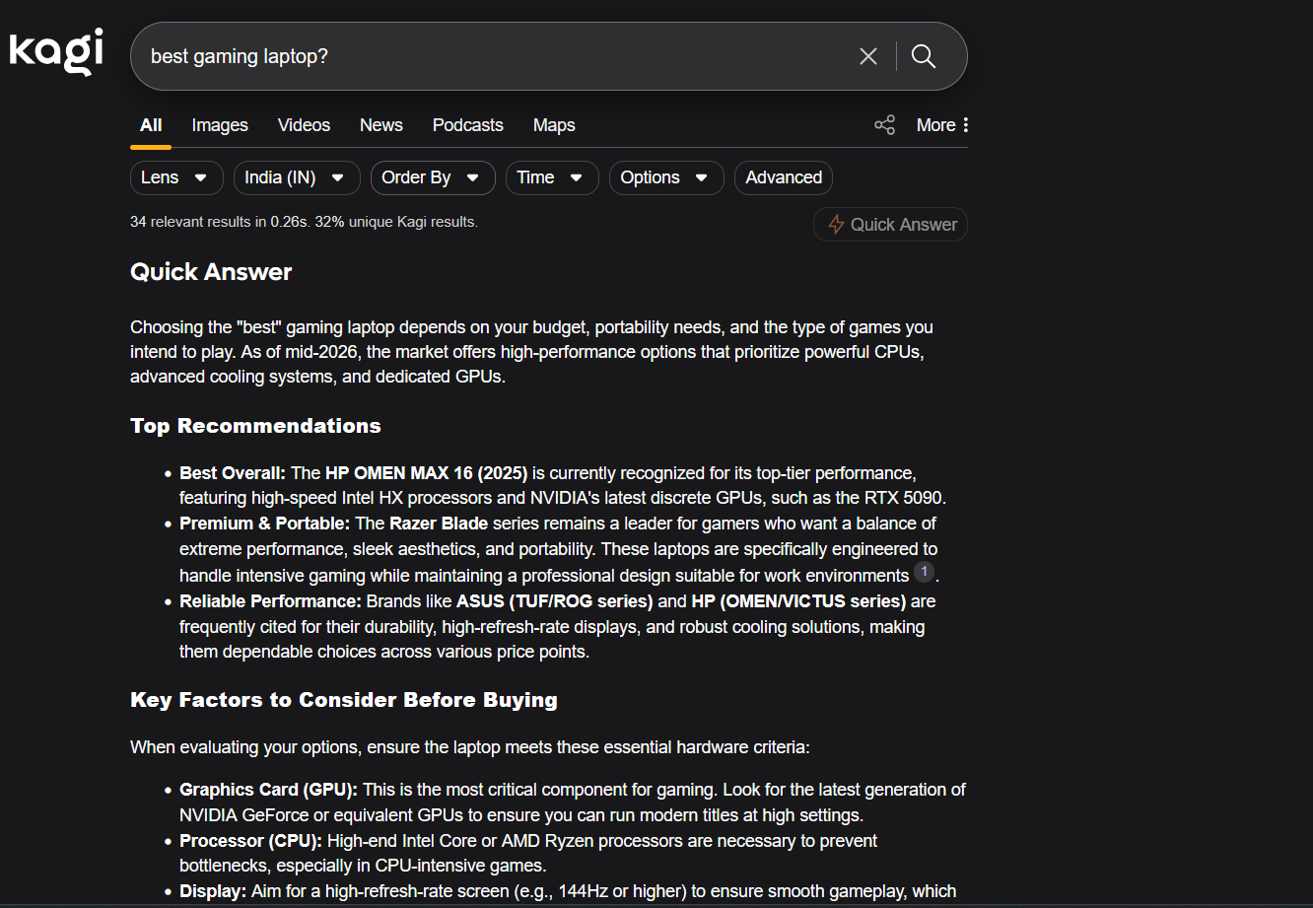Click the 'Reliable Performance:' label

[271, 600]
